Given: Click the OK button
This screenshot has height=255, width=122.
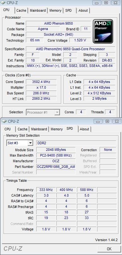Looking at the screenshot, I should (x=109, y=249).
